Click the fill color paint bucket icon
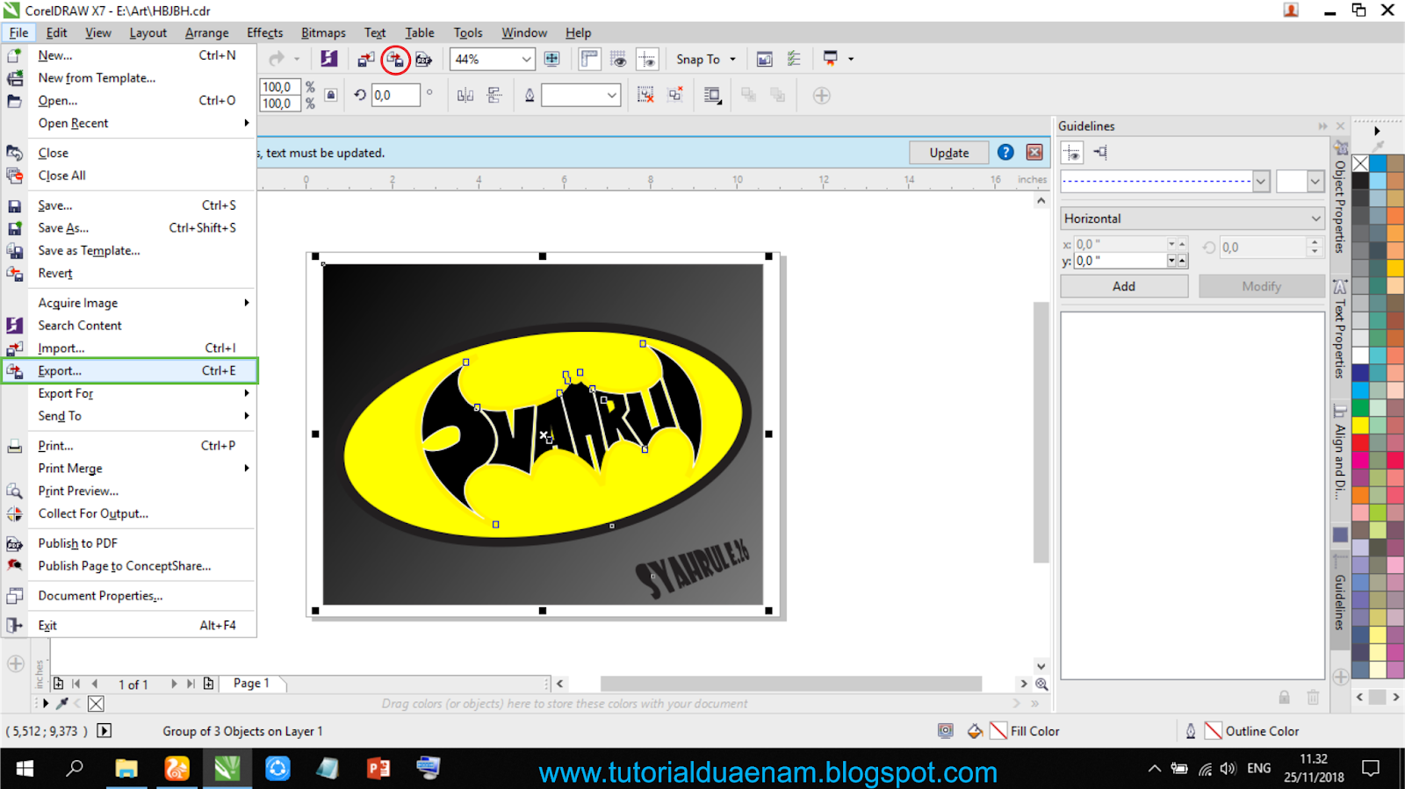Viewport: 1405px width, 789px height. click(x=975, y=731)
